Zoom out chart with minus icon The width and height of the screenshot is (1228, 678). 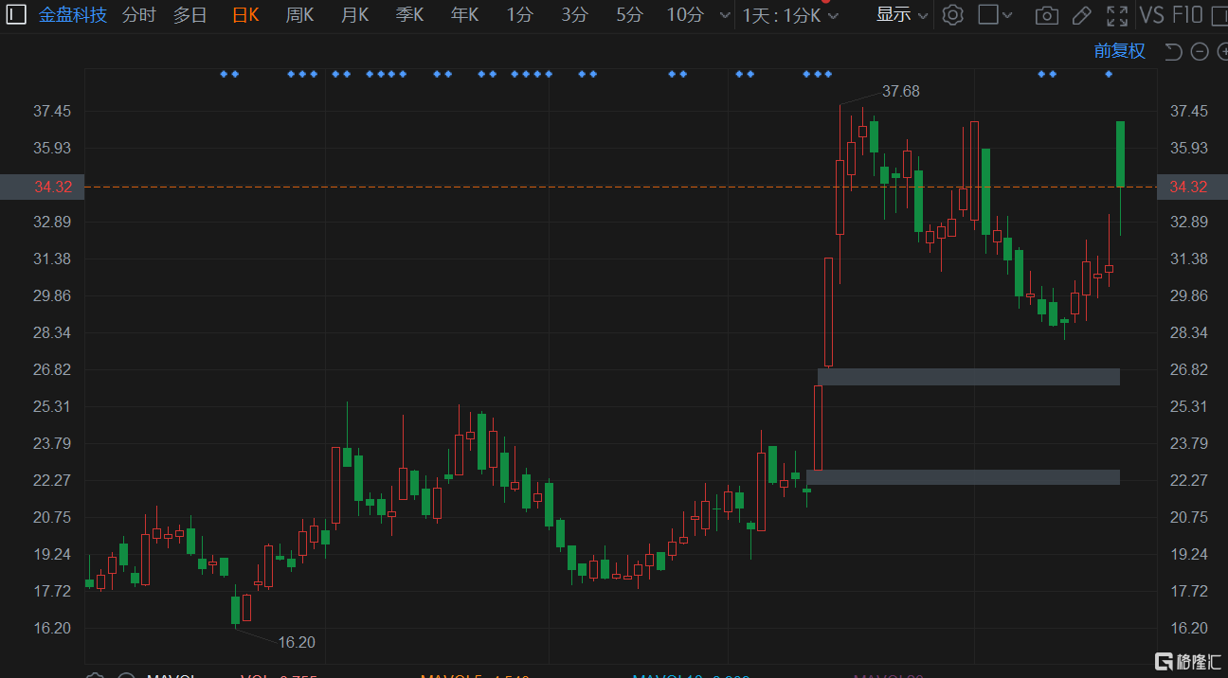tap(1200, 51)
